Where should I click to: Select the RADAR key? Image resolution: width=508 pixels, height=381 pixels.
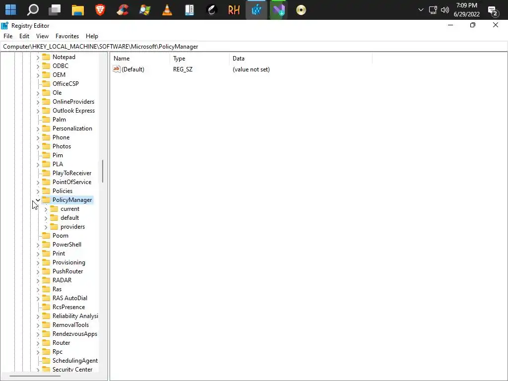(62, 280)
